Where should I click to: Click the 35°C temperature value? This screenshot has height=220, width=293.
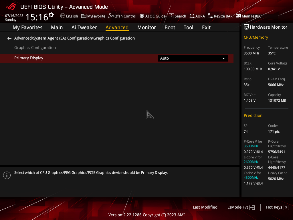click(x=272, y=53)
